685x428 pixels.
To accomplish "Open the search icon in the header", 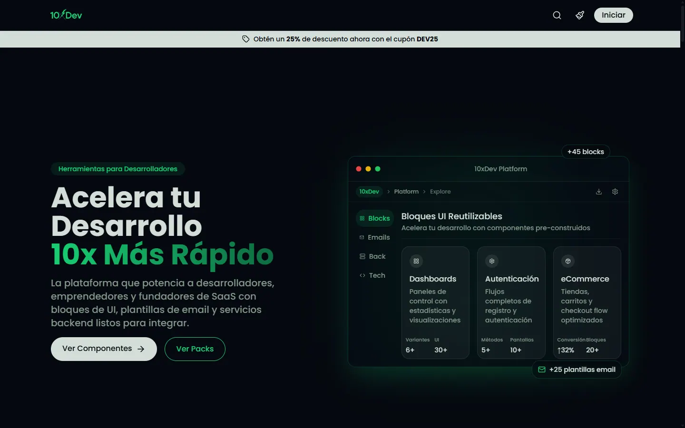I will pos(557,15).
